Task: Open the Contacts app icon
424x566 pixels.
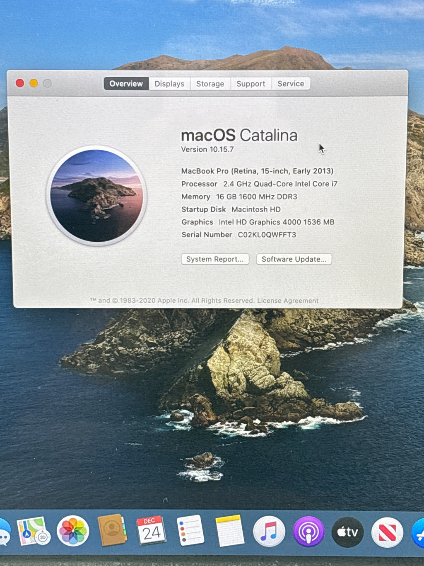Action: click(112, 530)
